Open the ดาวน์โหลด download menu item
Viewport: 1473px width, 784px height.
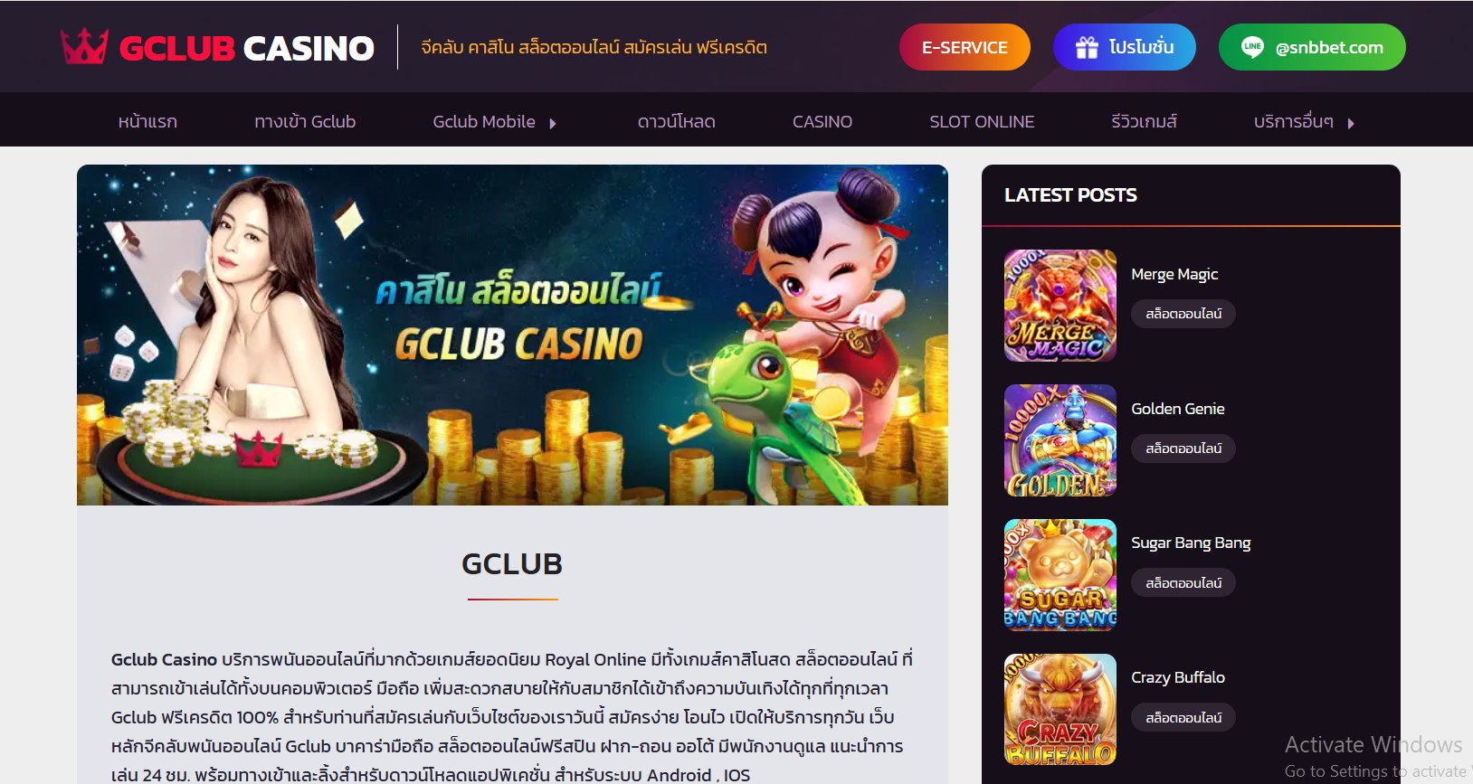677,121
